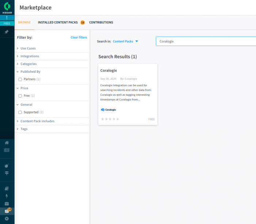Click the Clear filters link

(x=79, y=37)
